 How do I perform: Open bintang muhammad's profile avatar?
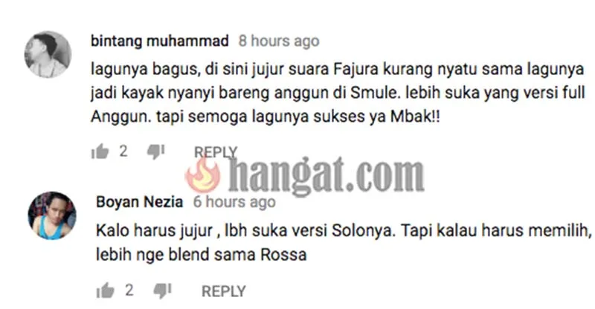(x=48, y=55)
